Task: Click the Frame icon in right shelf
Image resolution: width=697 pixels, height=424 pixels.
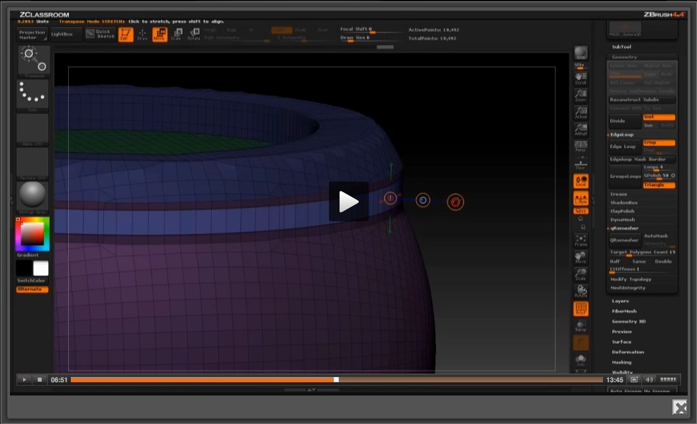Action: coord(581,240)
